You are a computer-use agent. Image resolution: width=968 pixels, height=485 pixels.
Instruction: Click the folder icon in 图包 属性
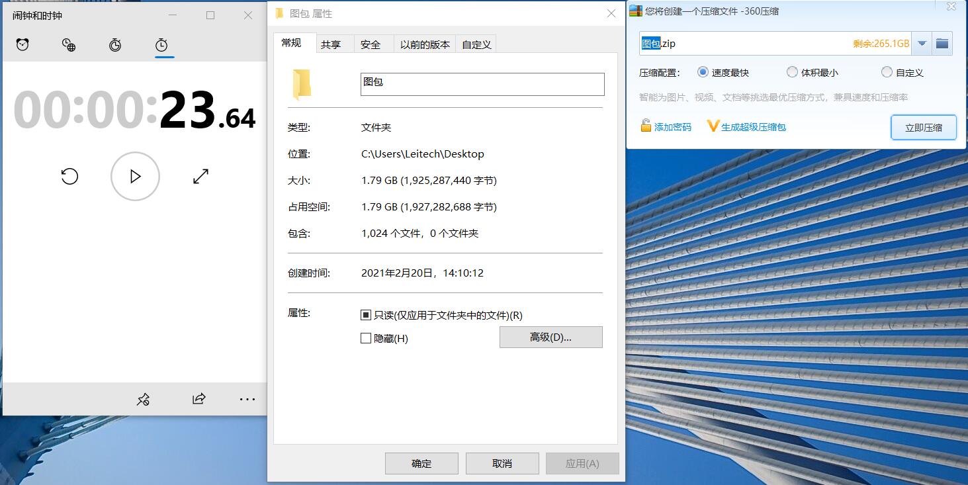click(x=302, y=84)
